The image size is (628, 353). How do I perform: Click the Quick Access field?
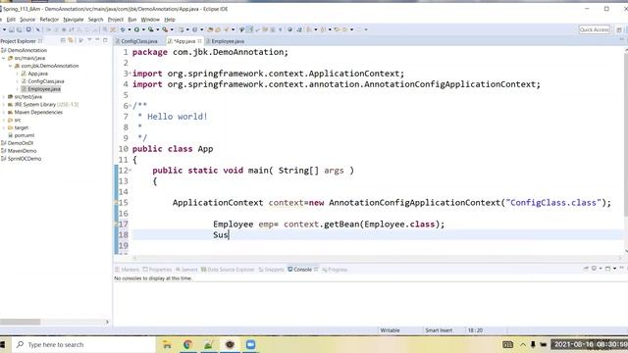pyautogui.click(x=595, y=29)
